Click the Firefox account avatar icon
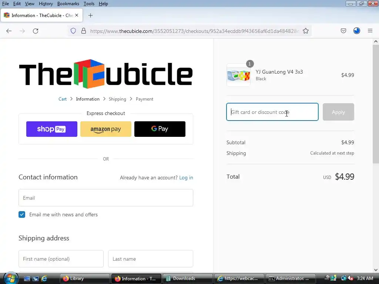 click(357, 31)
